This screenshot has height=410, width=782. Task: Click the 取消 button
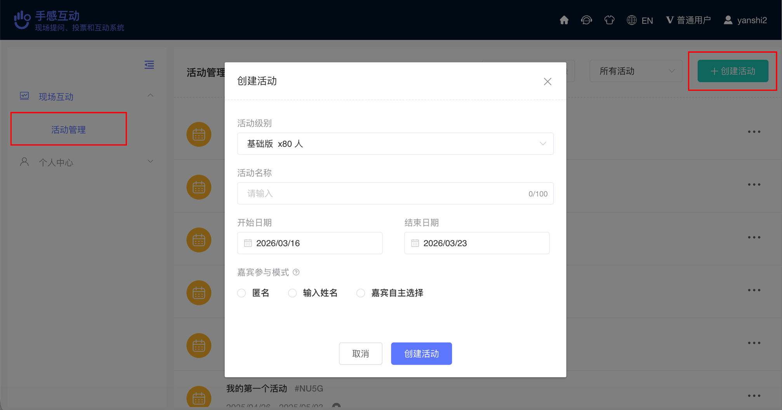coord(360,354)
